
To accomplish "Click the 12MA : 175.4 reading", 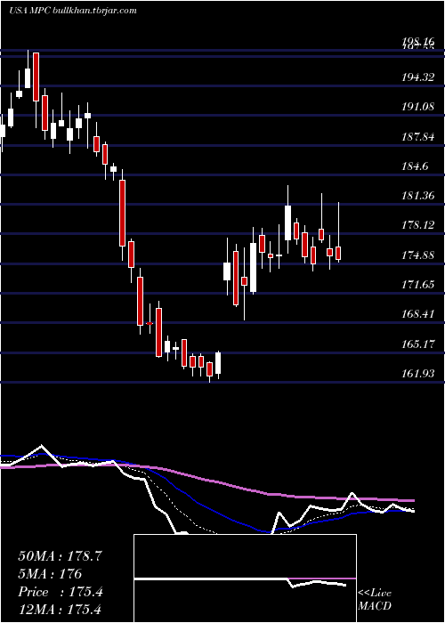I will point(61,610).
